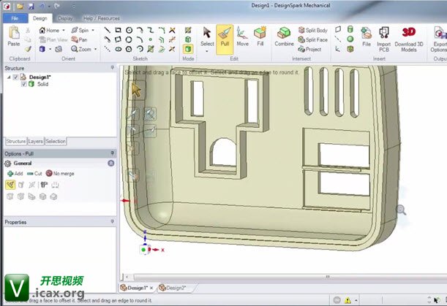Open the File menu tab
This screenshot has width=447, height=306.
15,18
